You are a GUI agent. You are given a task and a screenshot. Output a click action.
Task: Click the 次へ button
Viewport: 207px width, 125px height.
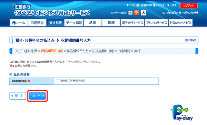coord(38,96)
